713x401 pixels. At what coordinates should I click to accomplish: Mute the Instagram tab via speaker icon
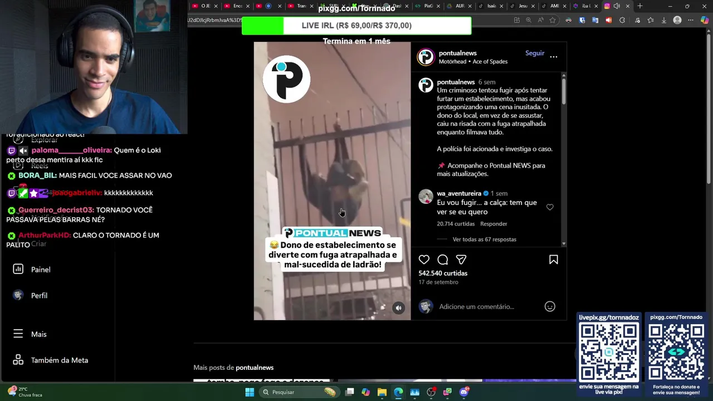(x=617, y=6)
